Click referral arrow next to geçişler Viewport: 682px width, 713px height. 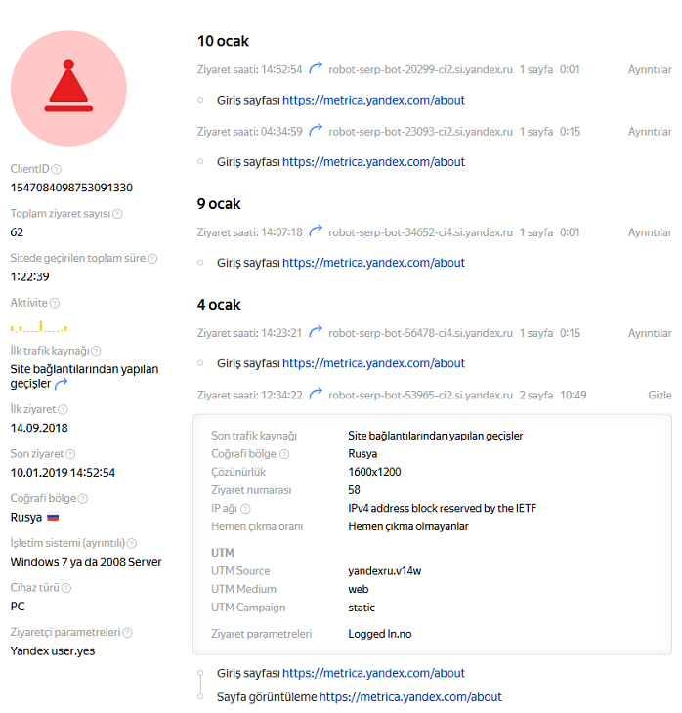(x=61, y=384)
